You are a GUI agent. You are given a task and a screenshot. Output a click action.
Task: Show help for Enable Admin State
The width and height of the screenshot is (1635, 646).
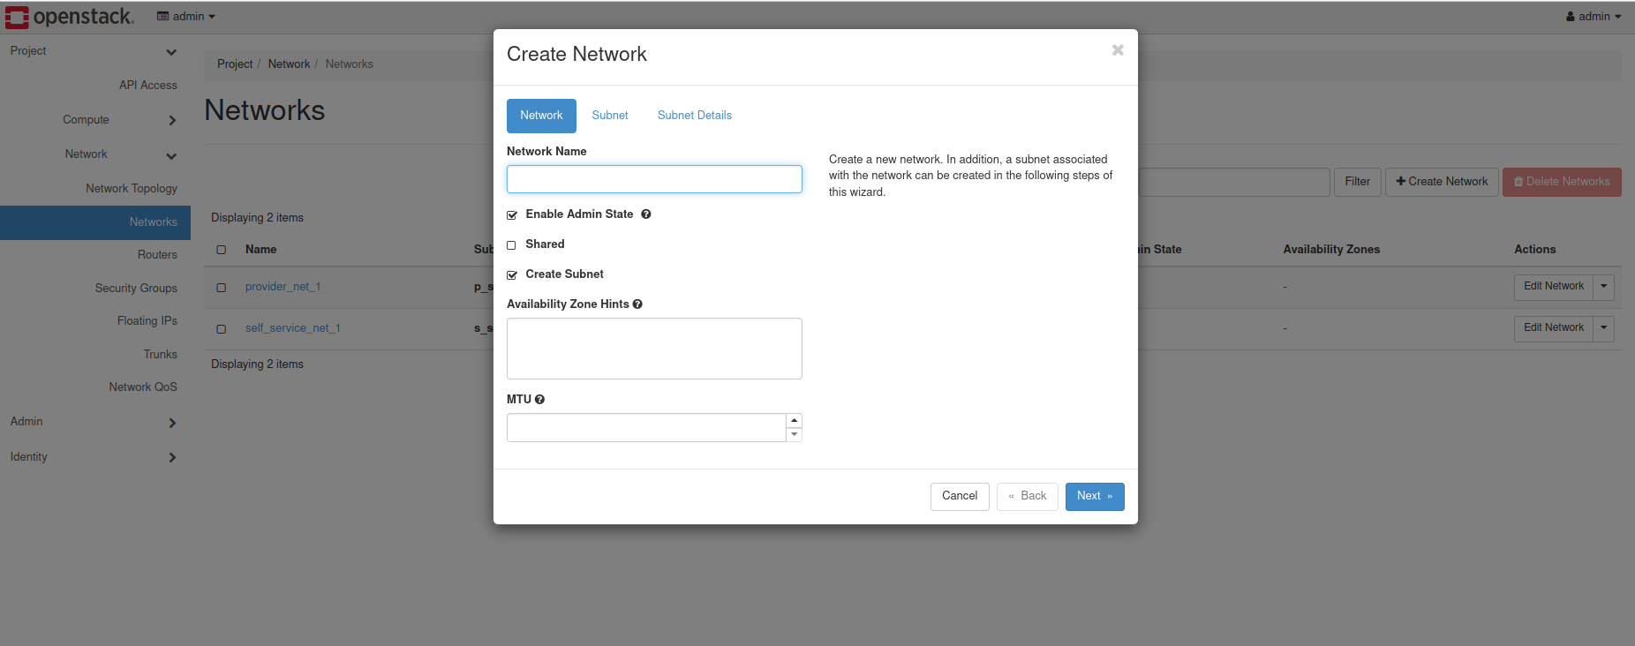[x=646, y=214]
